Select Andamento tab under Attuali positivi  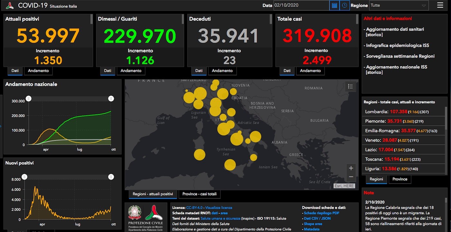[x=38, y=71]
